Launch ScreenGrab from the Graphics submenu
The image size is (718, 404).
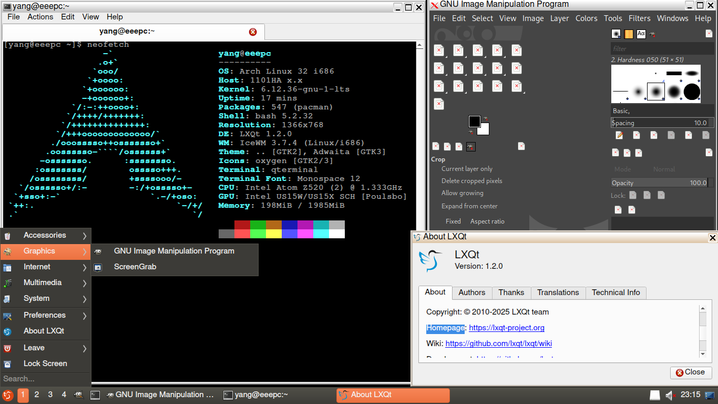click(x=175, y=267)
